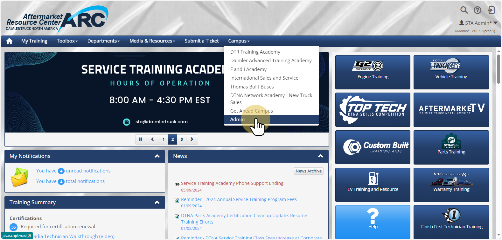Open Service Training Academy Phone Support Ending news
Viewport: 502px width, 240px height.
click(x=232, y=183)
